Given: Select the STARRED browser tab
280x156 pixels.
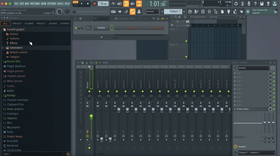Looking at the screenshot, I should [x=65, y=23].
